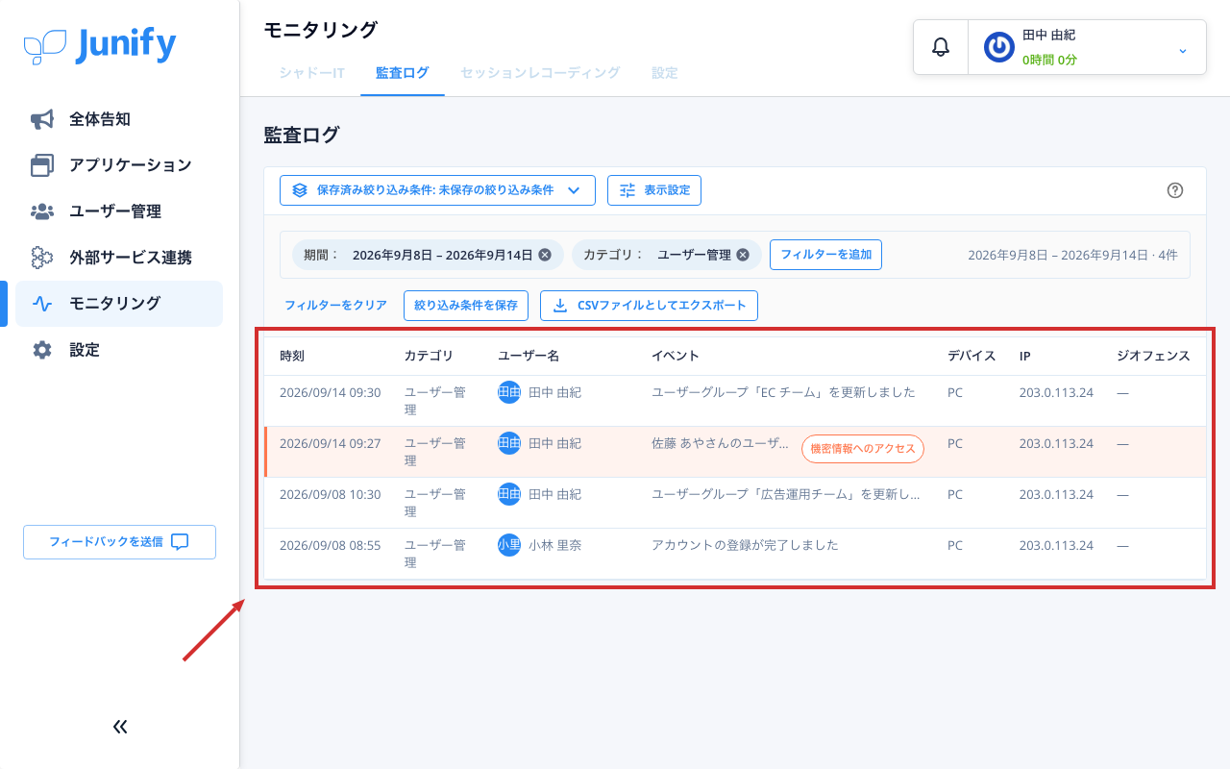Select the 2026/09/08 10:30 log row time

point(330,494)
